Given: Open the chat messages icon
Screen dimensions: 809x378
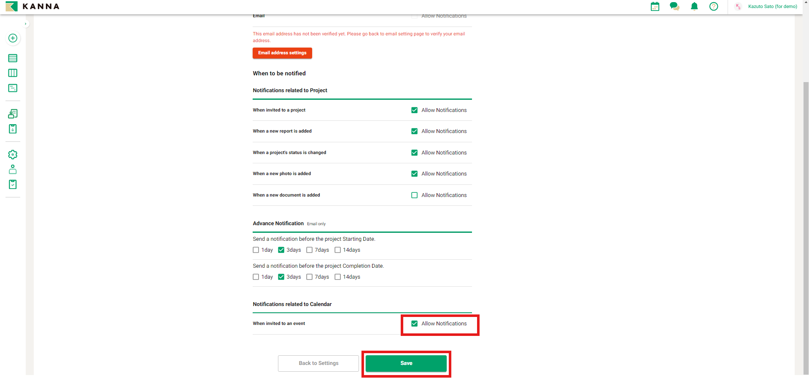Looking at the screenshot, I should [x=674, y=6].
